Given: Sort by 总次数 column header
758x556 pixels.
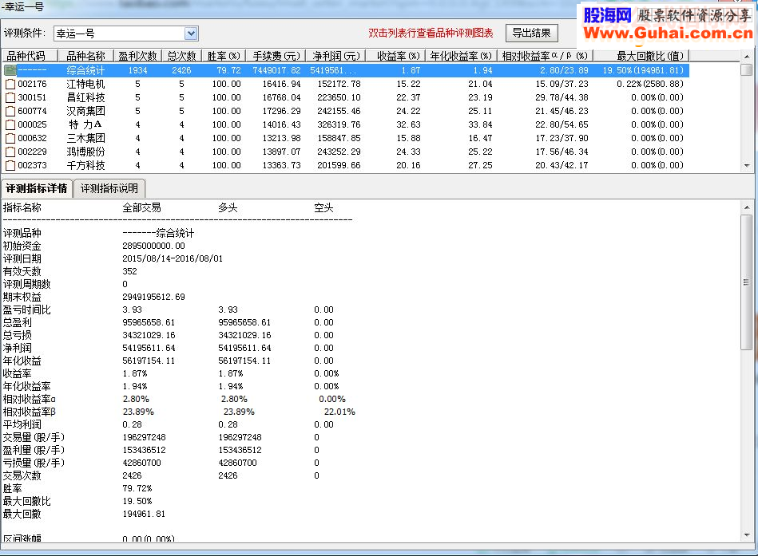Looking at the screenshot, I should tap(182, 56).
